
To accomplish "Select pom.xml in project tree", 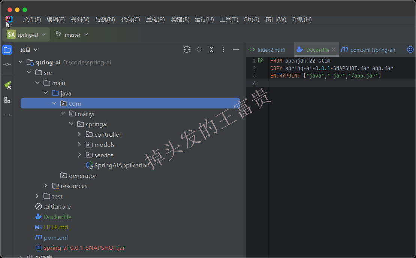I will click(56, 237).
